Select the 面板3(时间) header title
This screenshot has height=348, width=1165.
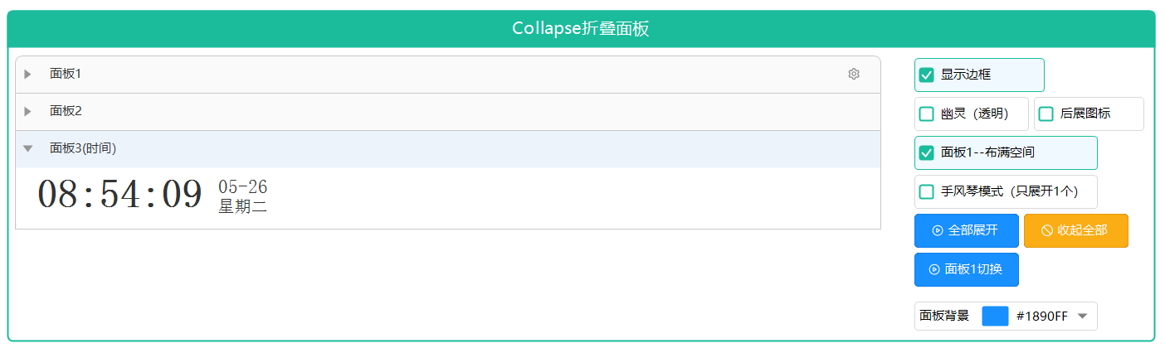coord(83,148)
